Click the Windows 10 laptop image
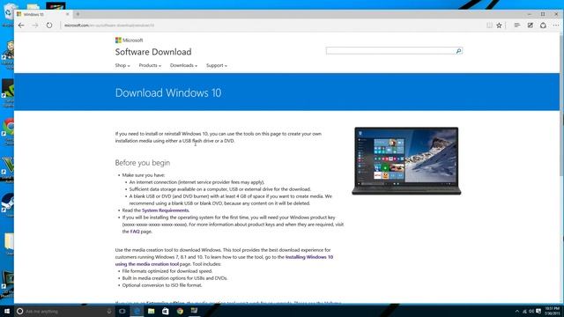Screen dimensions: 564x317 406,160
